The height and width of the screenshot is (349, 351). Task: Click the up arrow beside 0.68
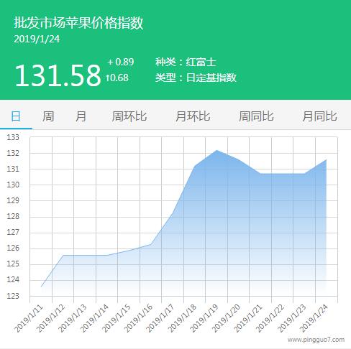[x=108, y=78]
